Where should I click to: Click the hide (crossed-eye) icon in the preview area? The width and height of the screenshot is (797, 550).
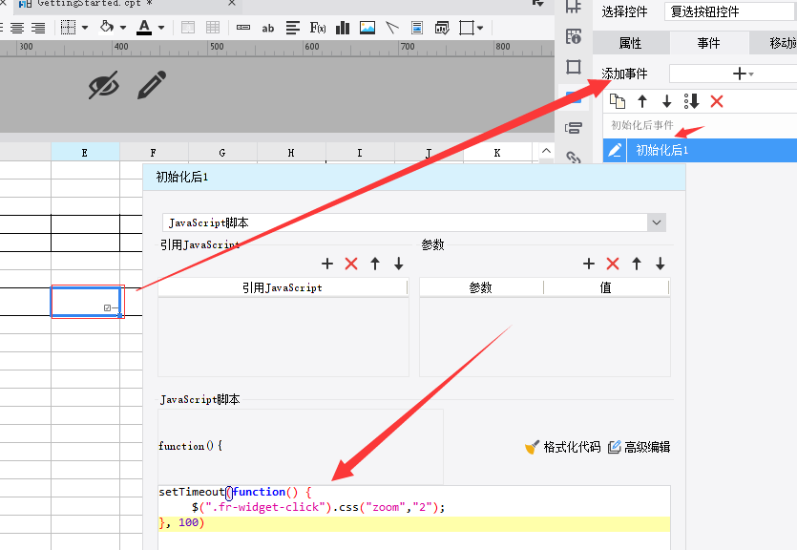point(103,85)
